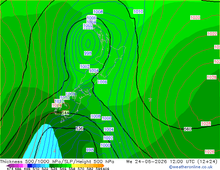This screenshot has height=170, width=220.
Task: Click the black 536 height contour label
Action: (79, 128)
